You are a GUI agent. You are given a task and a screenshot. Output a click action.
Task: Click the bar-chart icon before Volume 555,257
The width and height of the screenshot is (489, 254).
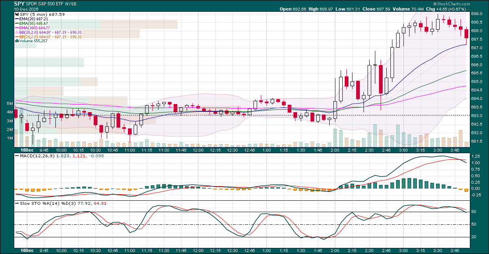(16, 41)
